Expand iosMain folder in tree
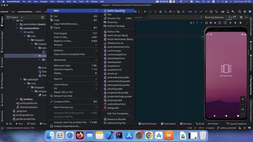Image resolution: width=253 pixels, height=142 pixels. [x=17, y=99]
